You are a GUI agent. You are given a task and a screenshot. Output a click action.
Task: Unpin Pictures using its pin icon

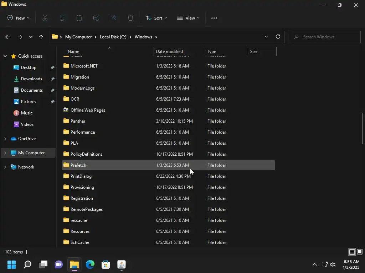53,102
